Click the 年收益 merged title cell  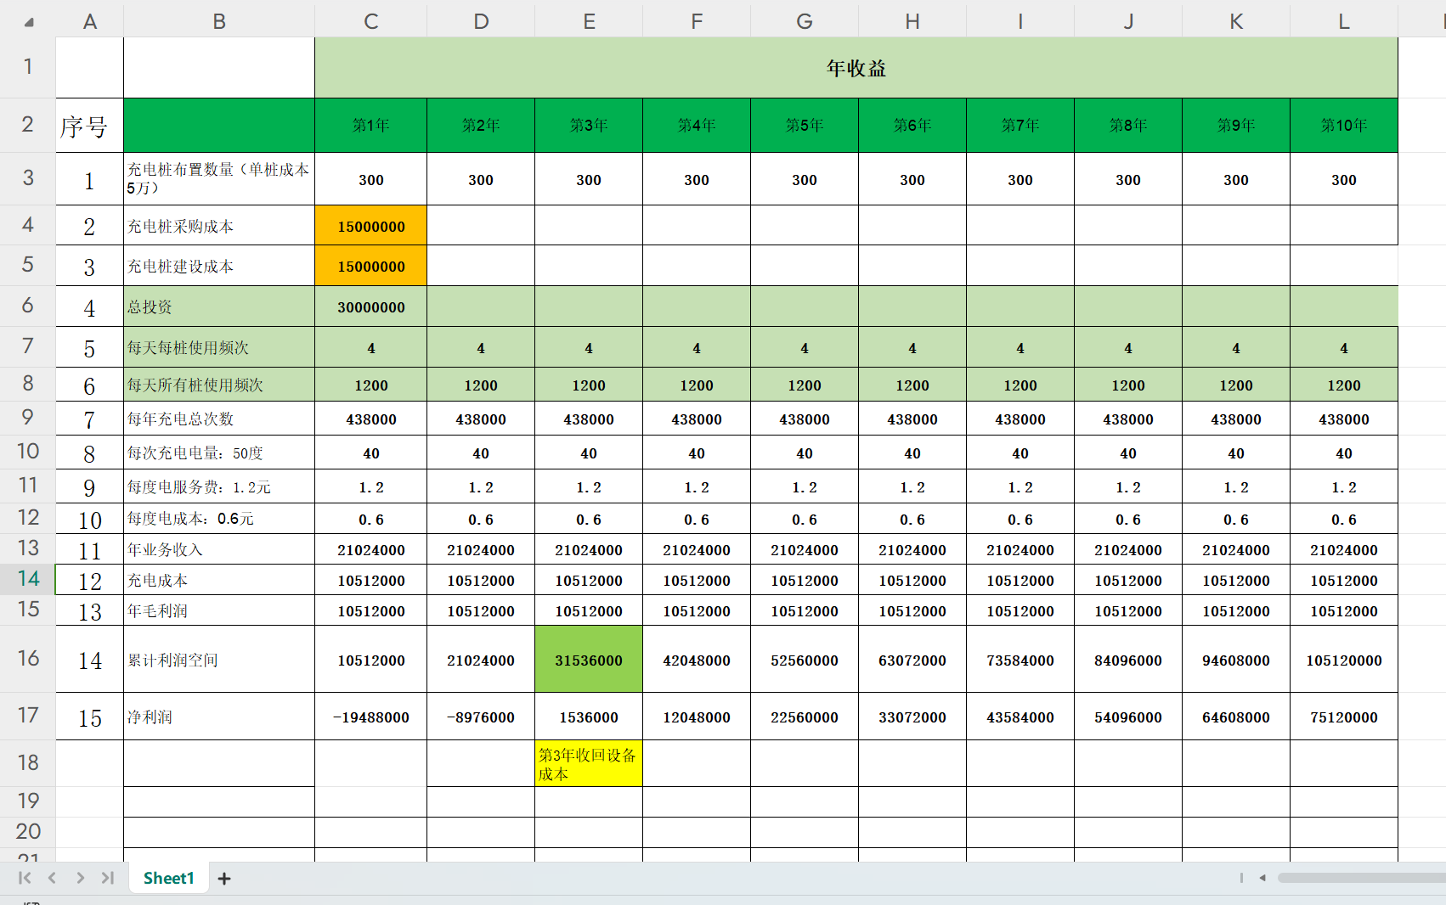click(x=856, y=68)
